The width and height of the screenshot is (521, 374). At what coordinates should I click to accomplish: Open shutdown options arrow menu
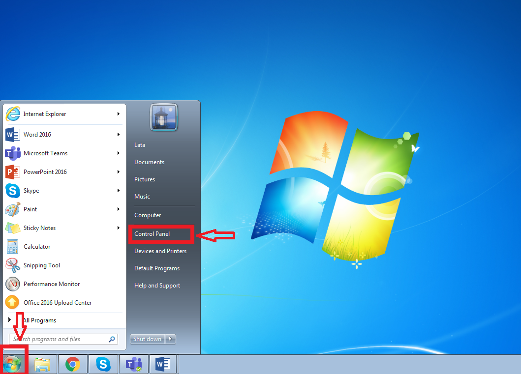point(170,339)
